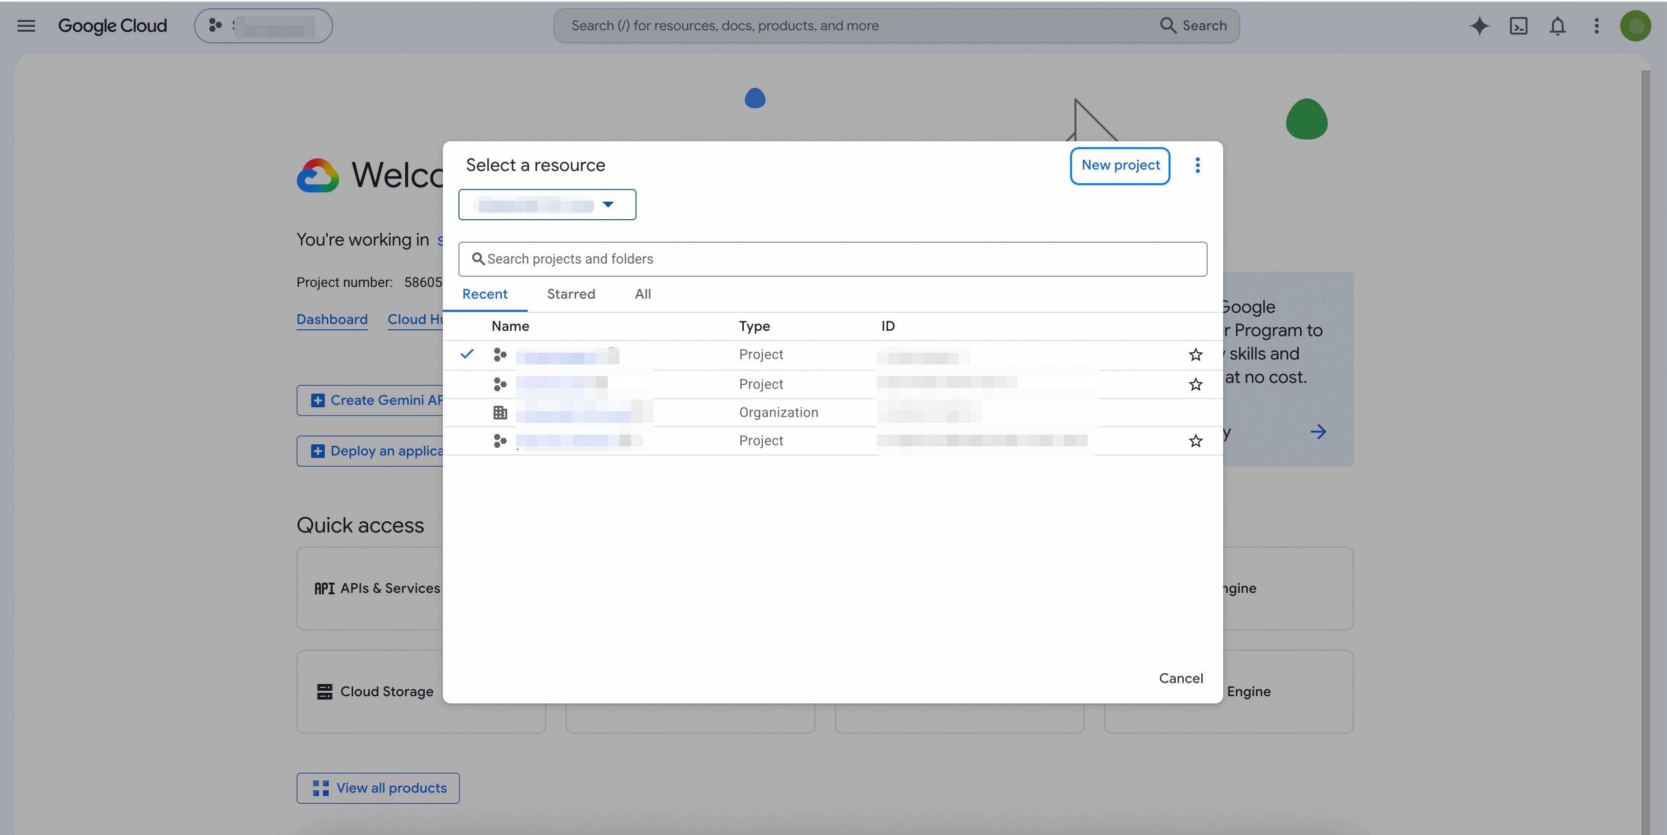Click the Organization building icon row
The width and height of the screenshot is (1667, 835).
499,412
